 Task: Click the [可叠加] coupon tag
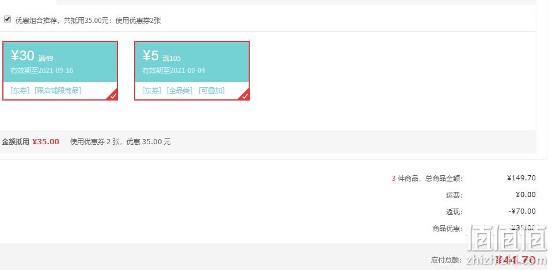tap(212, 91)
